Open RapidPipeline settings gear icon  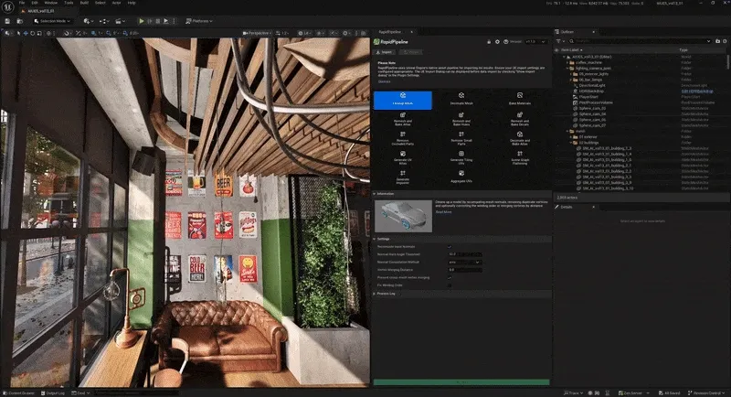coord(497,41)
